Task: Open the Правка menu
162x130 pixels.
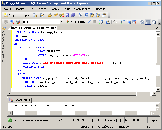Action: [20, 9]
